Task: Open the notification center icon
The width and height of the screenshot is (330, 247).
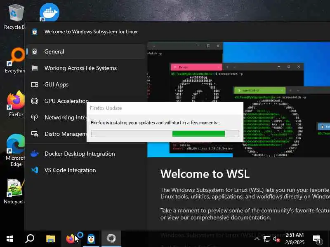Action: coord(317,239)
